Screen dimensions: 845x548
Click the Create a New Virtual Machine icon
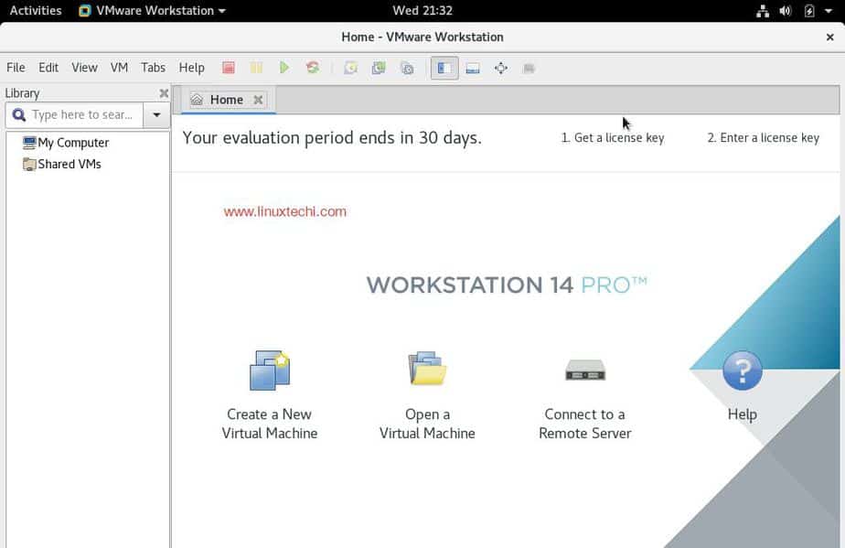point(270,371)
